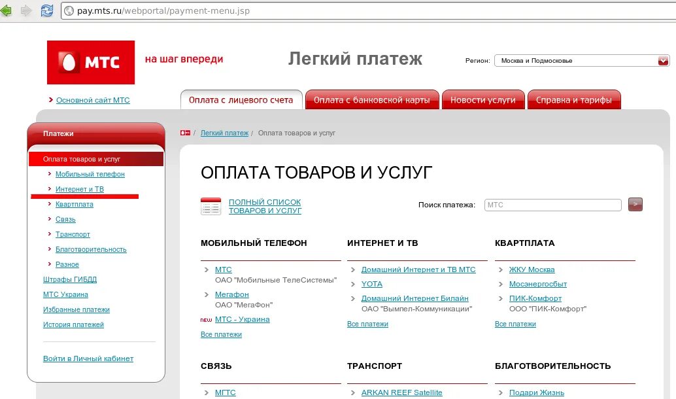Open sidebar Благотворительность link
This screenshot has width=676, height=399.
(x=91, y=249)
